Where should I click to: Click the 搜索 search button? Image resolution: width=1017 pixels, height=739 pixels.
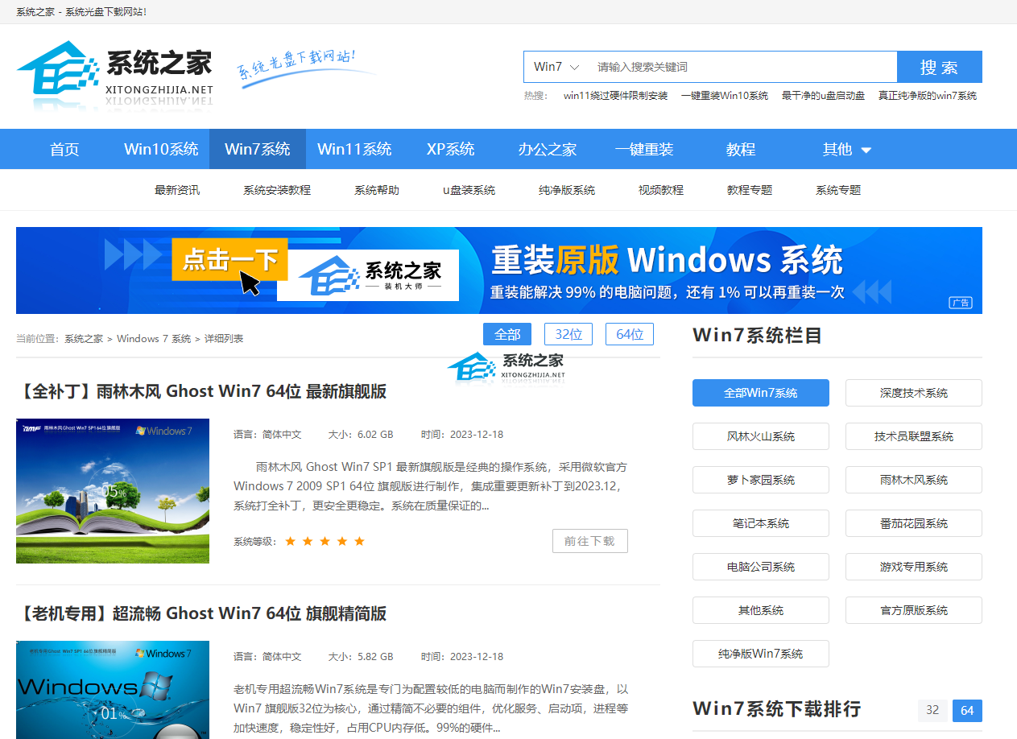click(939, 67)
